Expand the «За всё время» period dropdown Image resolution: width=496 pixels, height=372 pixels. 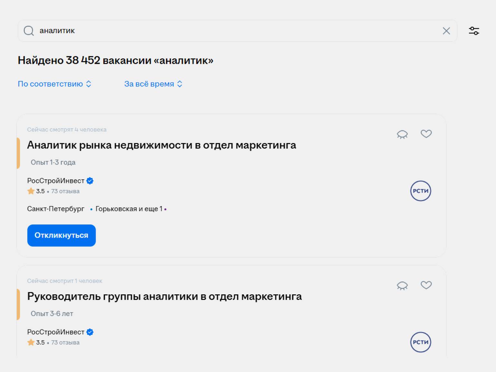[153, 84]
